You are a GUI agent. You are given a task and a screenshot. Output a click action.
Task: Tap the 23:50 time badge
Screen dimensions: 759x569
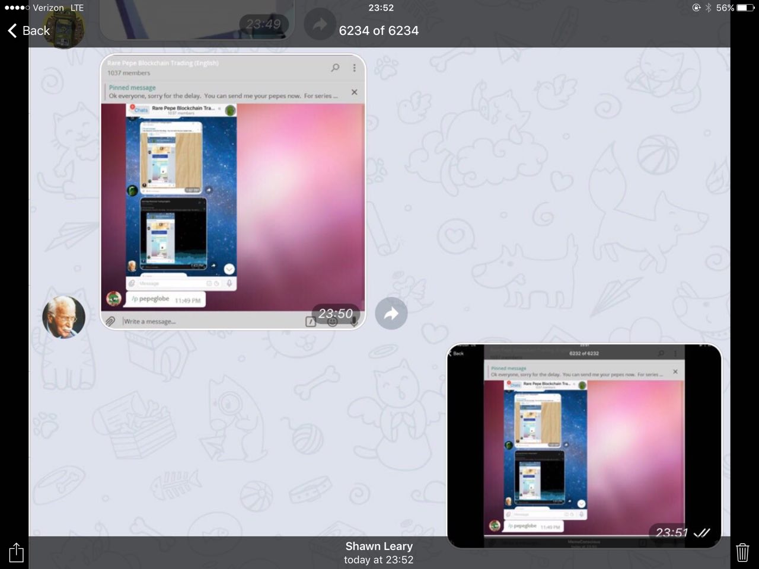pyautogui.click(x=335, y=314)
